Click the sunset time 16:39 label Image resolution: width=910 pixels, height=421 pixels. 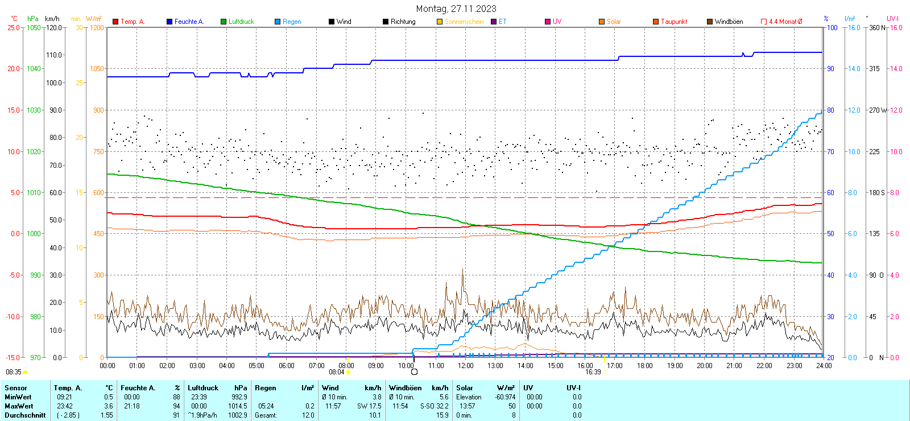[x=593, y=372]
